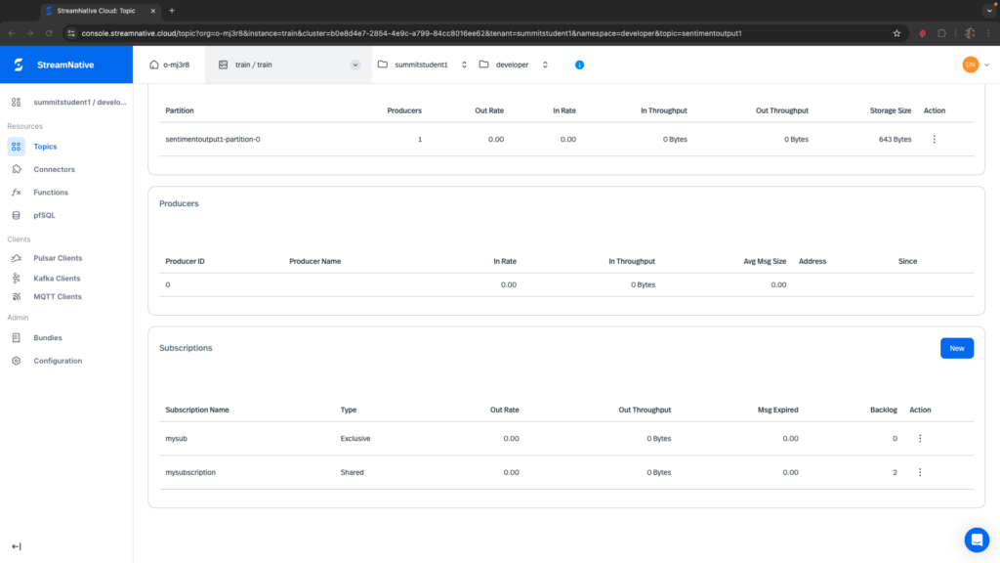Click the StreamNative logo in sidebar header
Viewport: 1000px width, 563px height.
click(19, 65)
